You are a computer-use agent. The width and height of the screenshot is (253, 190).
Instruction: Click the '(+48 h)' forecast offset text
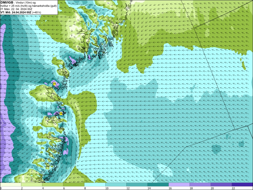coord(37,12)
